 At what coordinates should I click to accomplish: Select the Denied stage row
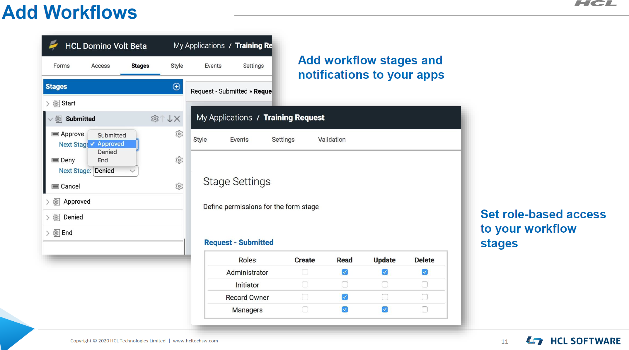point(113,217)
